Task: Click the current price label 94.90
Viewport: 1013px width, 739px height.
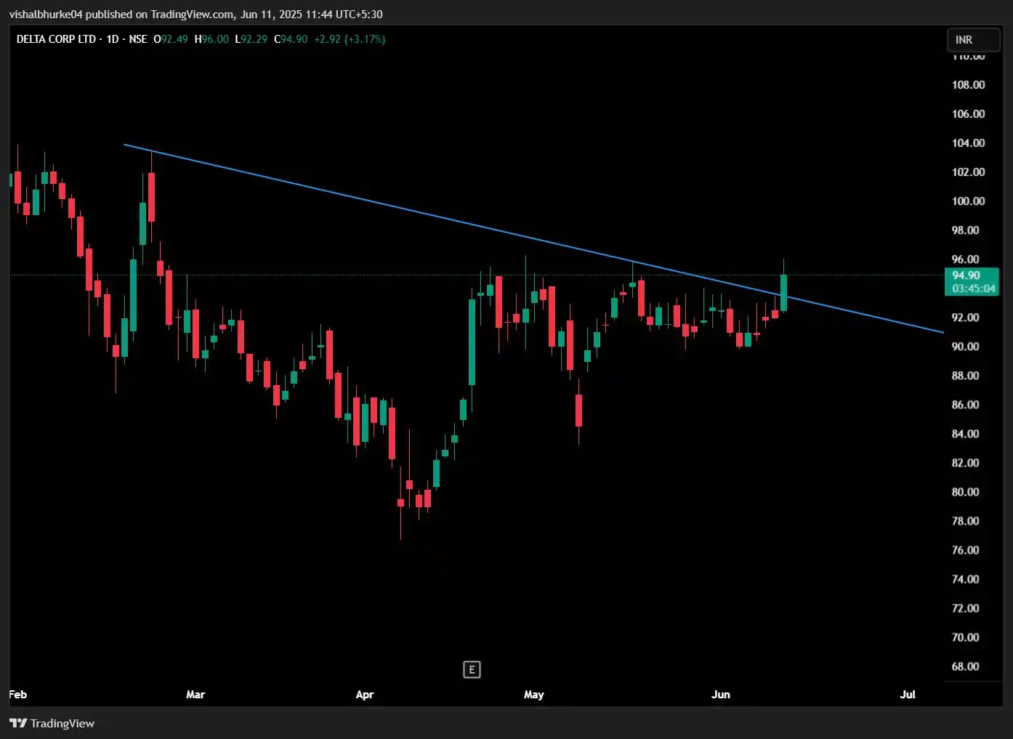Action: pos(966,275)
